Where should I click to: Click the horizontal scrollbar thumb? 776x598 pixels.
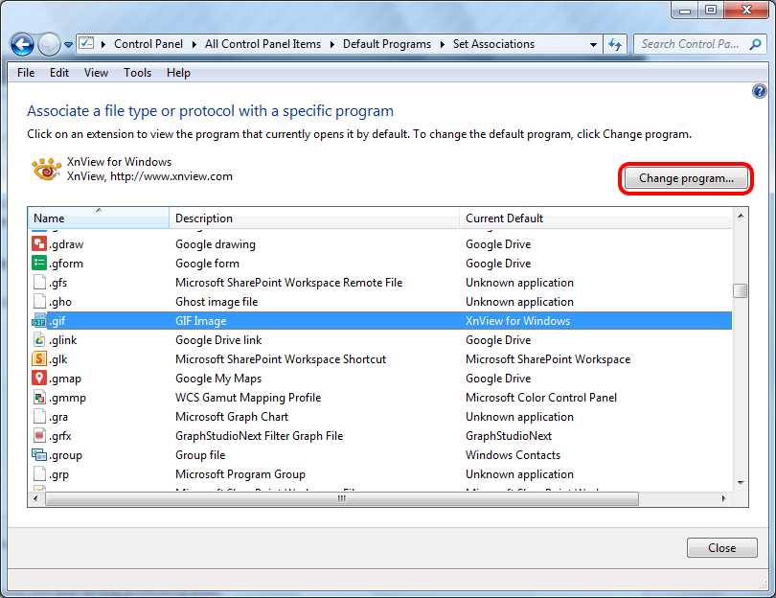pyautogui.click(x=341, y=498)
